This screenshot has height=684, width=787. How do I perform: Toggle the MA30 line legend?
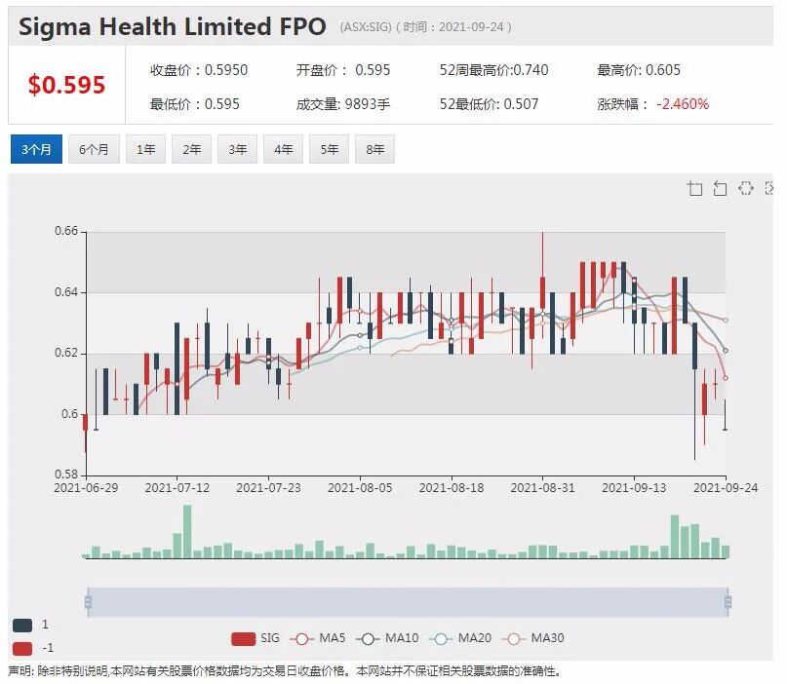[x=533, y=638]
